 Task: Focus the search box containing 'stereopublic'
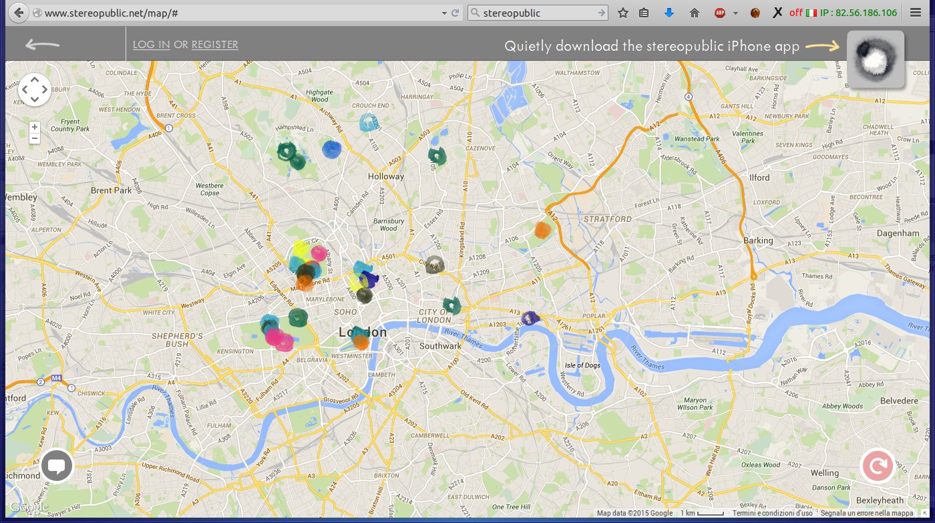click(x=538, y=13)
